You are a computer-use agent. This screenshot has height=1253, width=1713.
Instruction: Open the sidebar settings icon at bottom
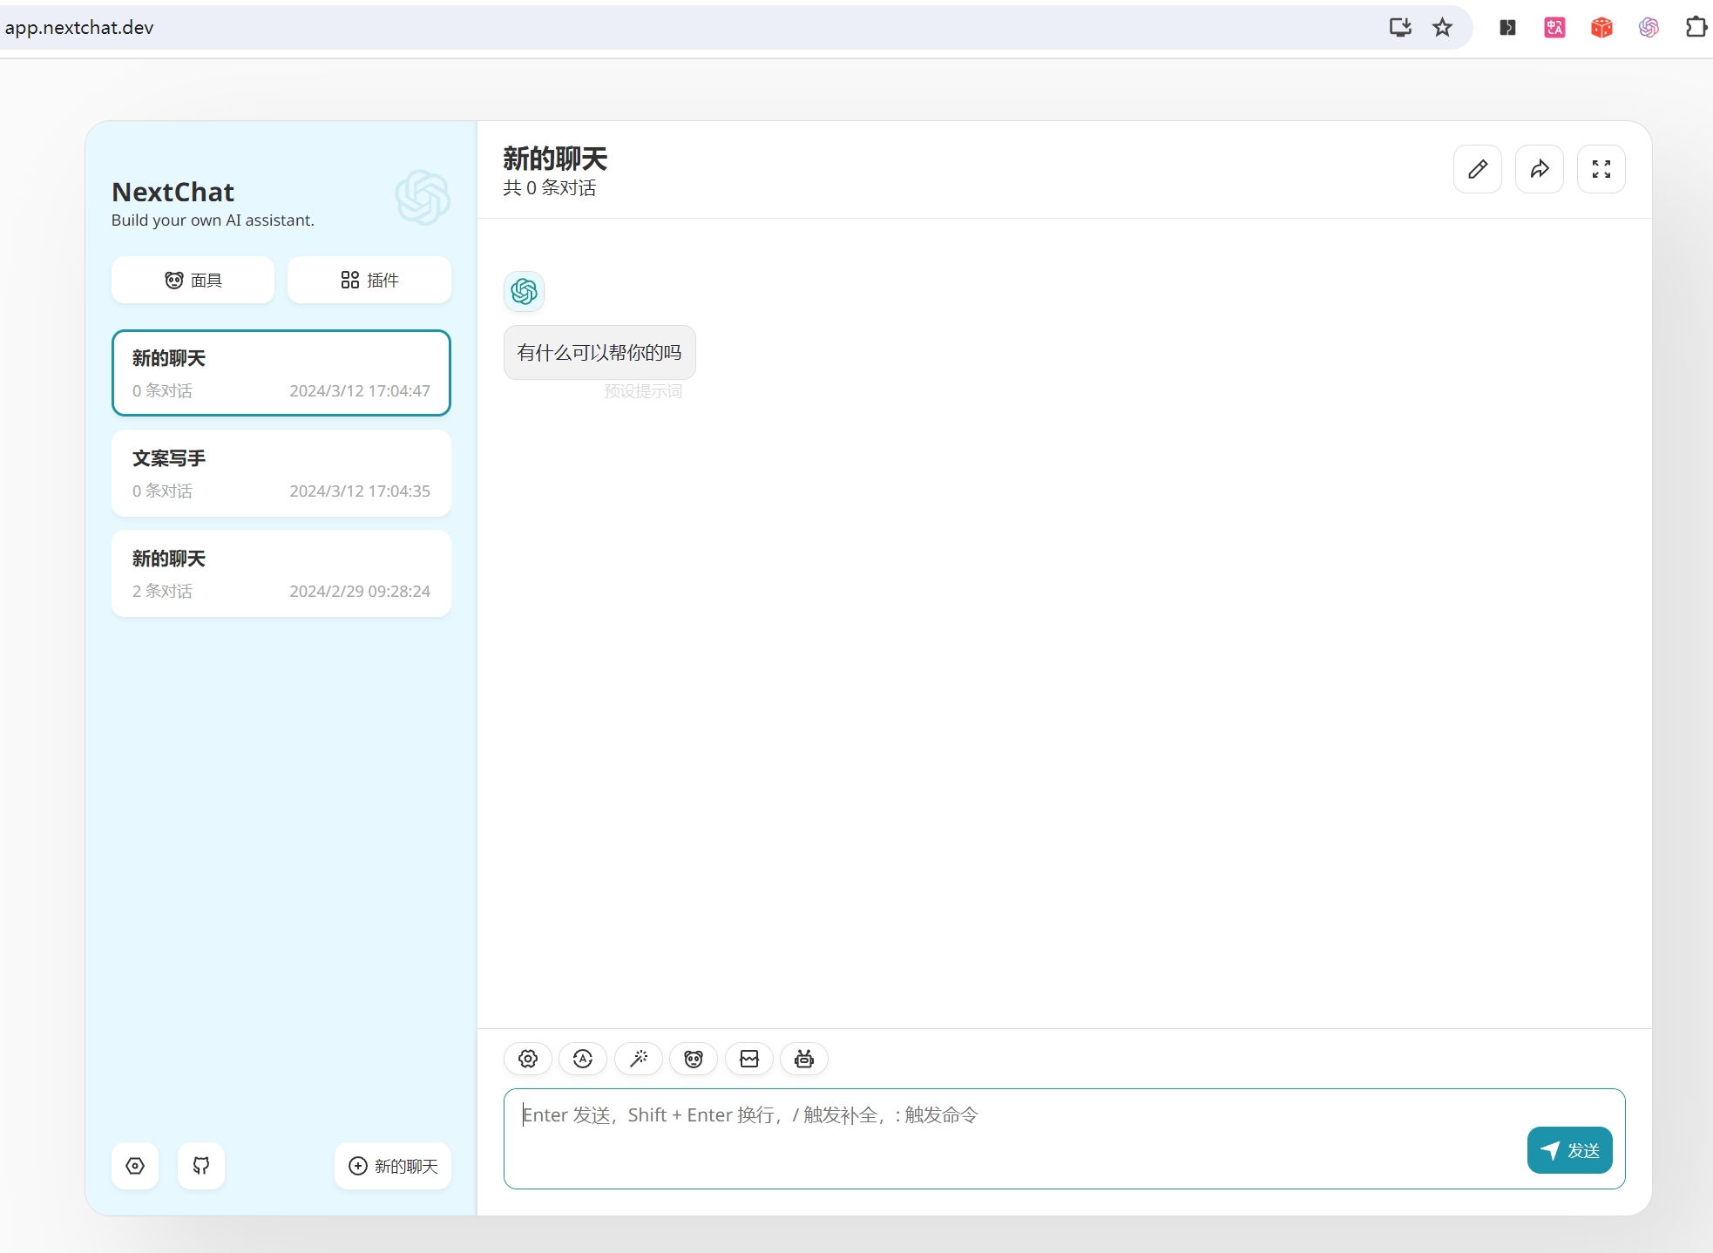click(135, 1166)
